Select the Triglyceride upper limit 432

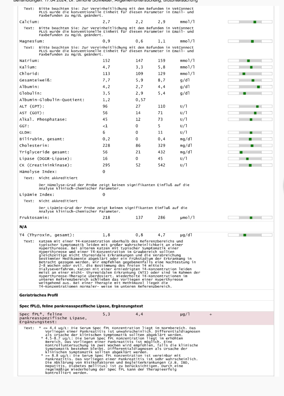coord(162,152)
